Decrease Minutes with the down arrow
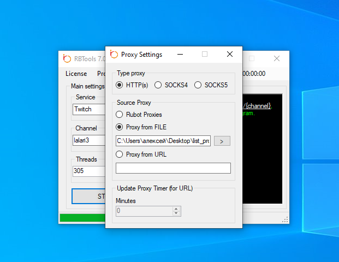This screenshot has width=339, height=262. (x=176, y=213)
